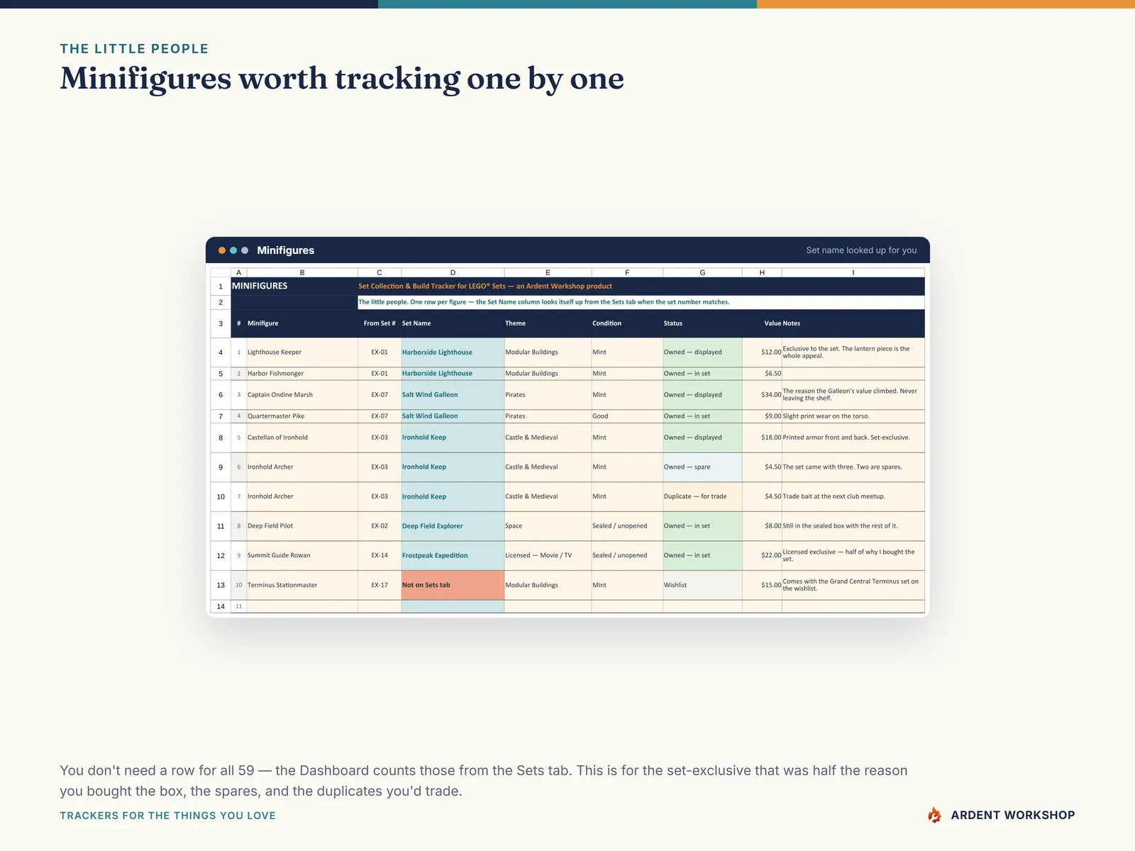Select the 'EX-14' set number cell

[380, 555]
